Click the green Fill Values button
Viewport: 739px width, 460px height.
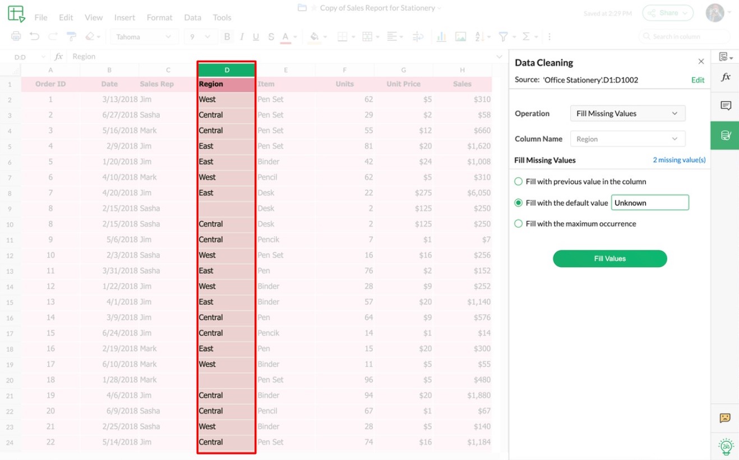coord(610,259)
